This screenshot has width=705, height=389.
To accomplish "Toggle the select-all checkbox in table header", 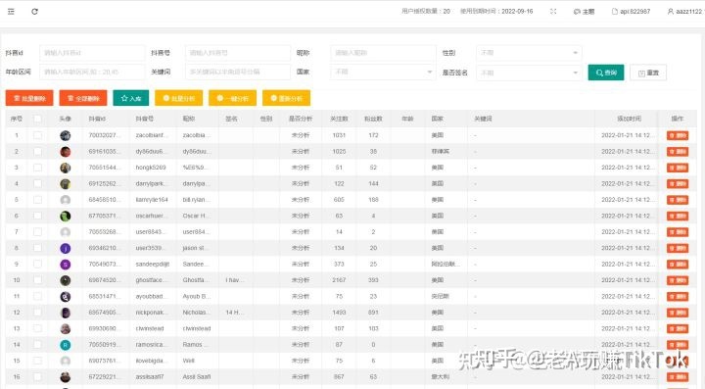I will tap(38, 119).
